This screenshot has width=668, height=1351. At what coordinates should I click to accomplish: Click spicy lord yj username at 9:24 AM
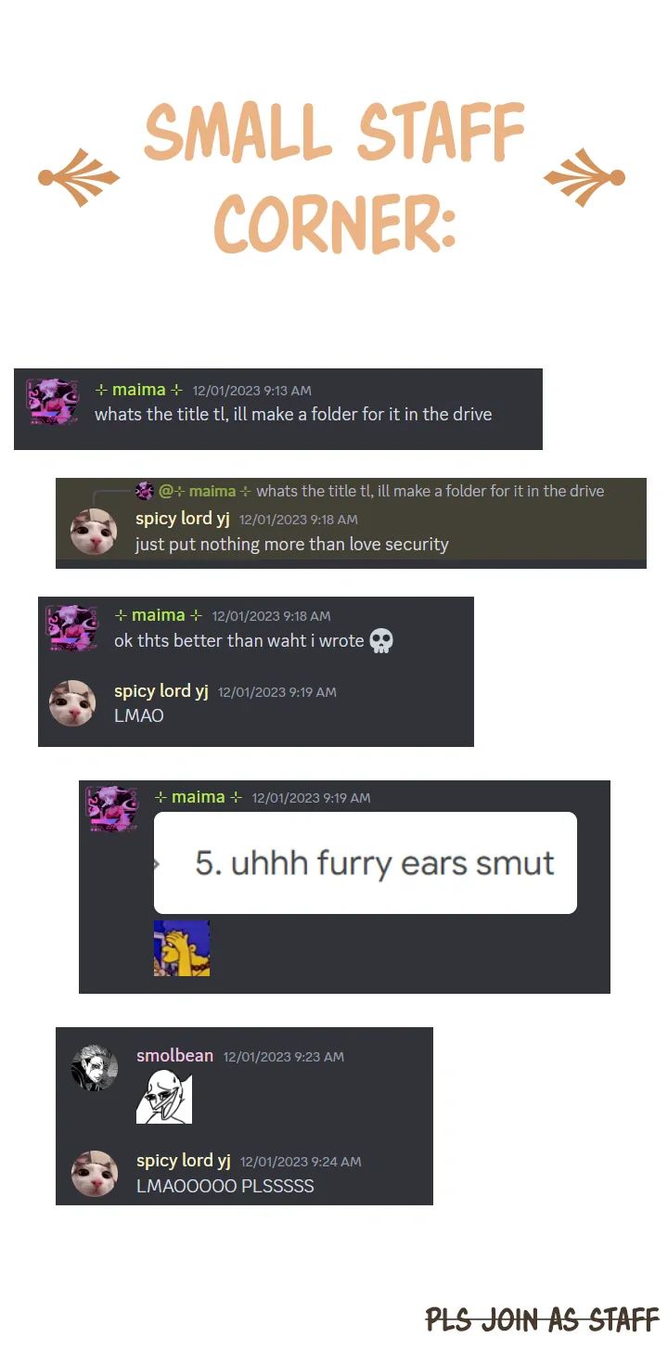click(184, 1161)
